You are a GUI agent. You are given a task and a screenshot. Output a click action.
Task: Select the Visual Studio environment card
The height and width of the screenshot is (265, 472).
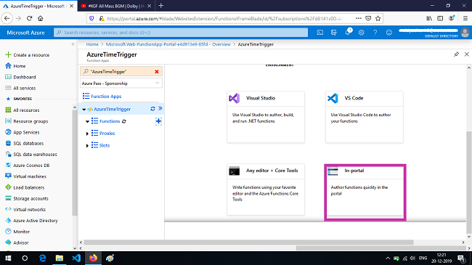[x=266, y=117]
